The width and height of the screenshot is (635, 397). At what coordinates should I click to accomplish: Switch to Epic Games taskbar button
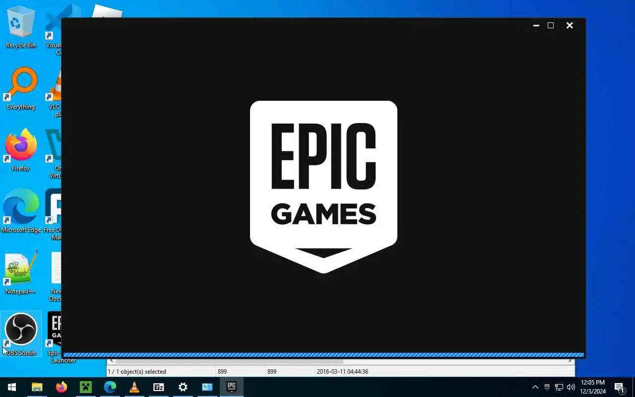click(x=231, y=387)
